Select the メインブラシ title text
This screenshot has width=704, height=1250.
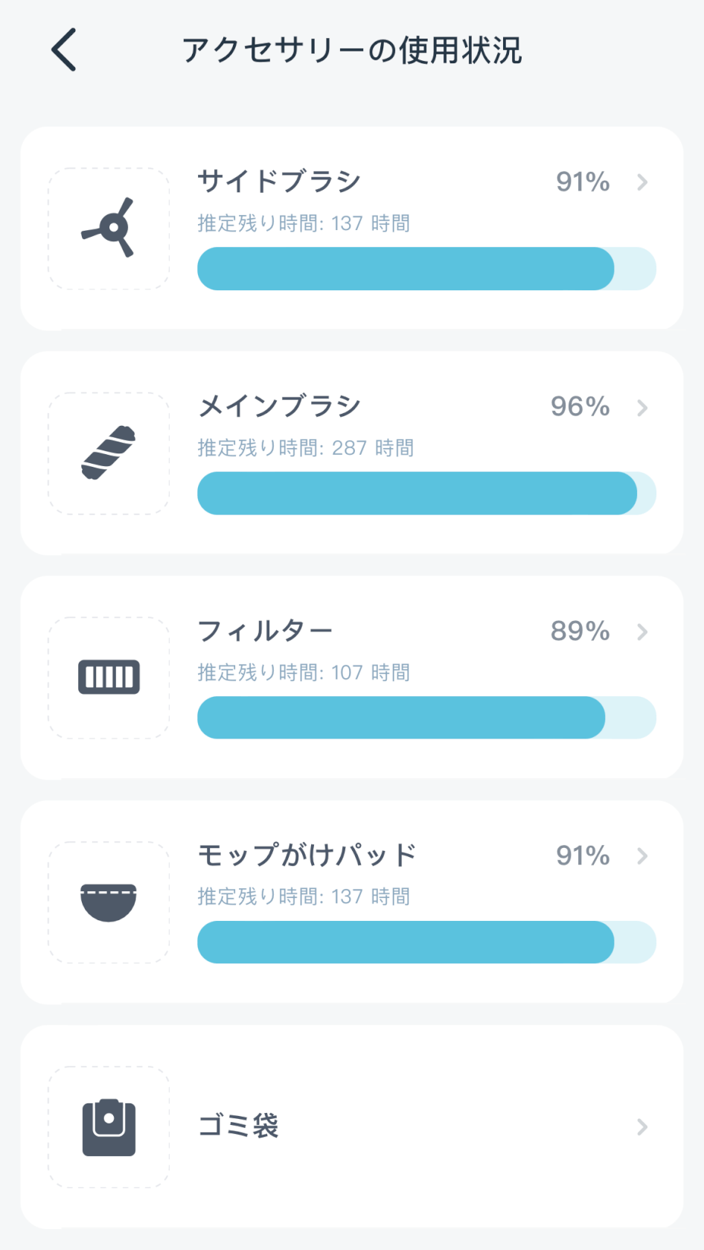point(279,406)
